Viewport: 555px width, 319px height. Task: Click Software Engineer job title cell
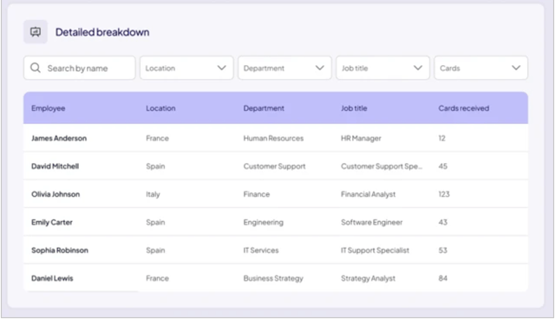click(372, 222)
